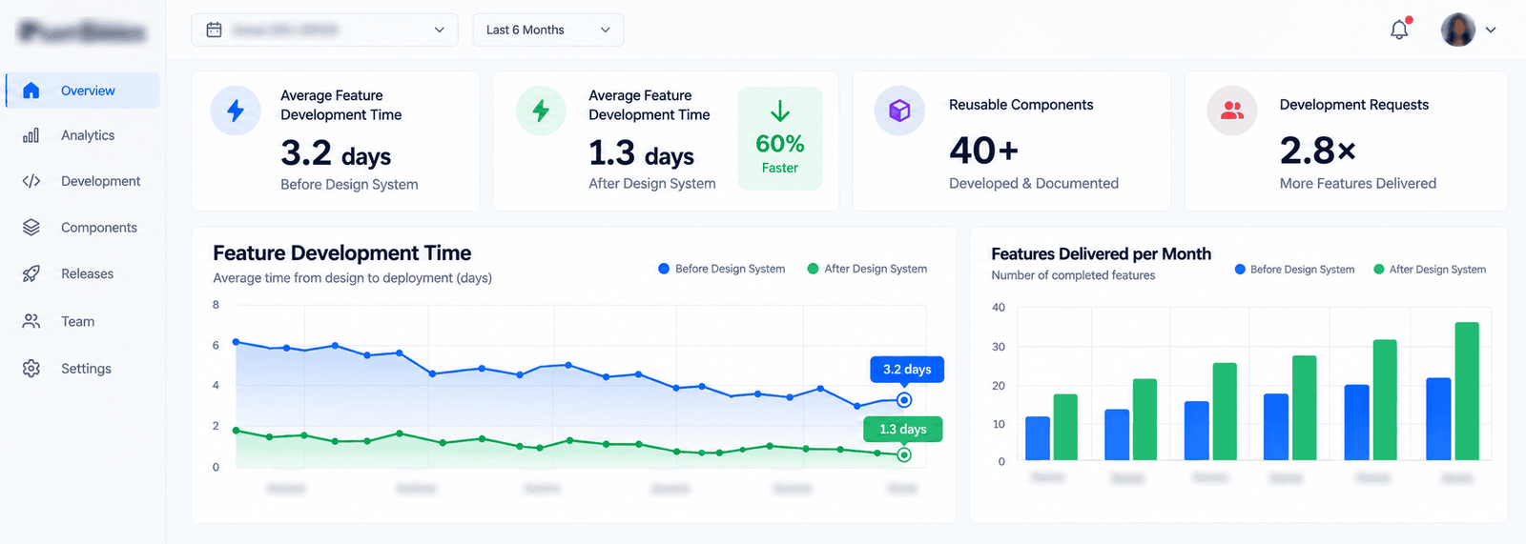Viewport: 1526px width, 544px height.
Task: Toggle After Design System legend in bar chart
Action: (x=1430, y=270)
